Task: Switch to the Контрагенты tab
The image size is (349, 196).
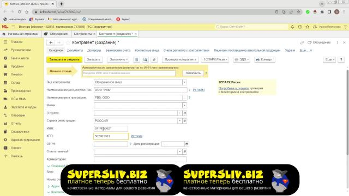Action: (x=82, y=34)
